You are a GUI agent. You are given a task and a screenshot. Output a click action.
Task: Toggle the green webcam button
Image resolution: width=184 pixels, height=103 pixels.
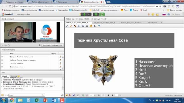point(96,14)
